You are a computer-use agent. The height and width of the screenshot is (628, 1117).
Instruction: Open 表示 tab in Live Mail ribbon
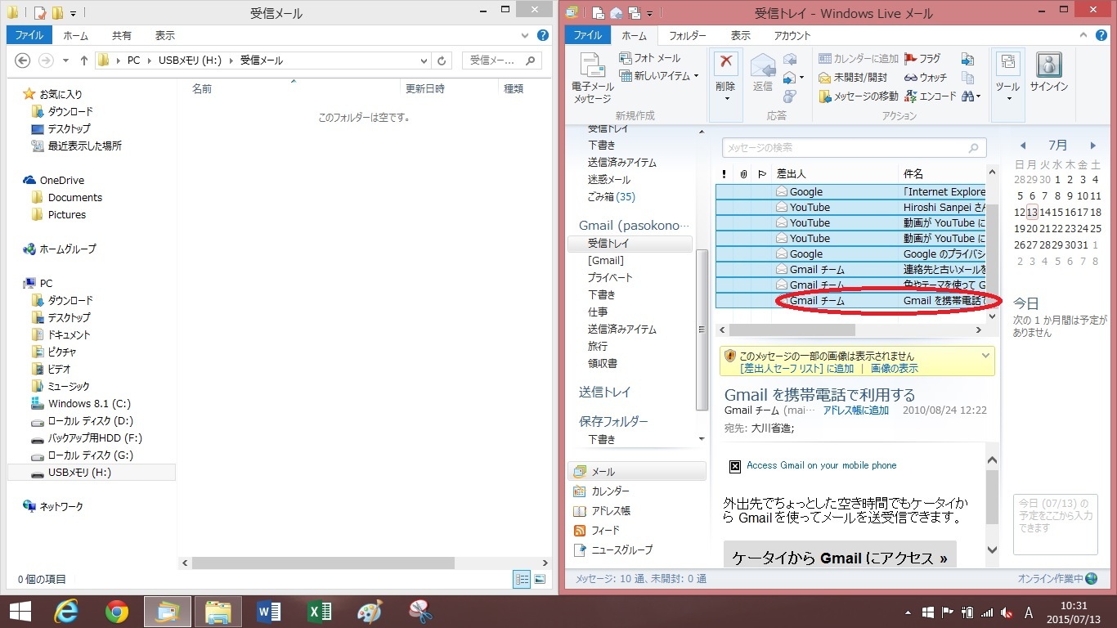(x=740, y=35)
